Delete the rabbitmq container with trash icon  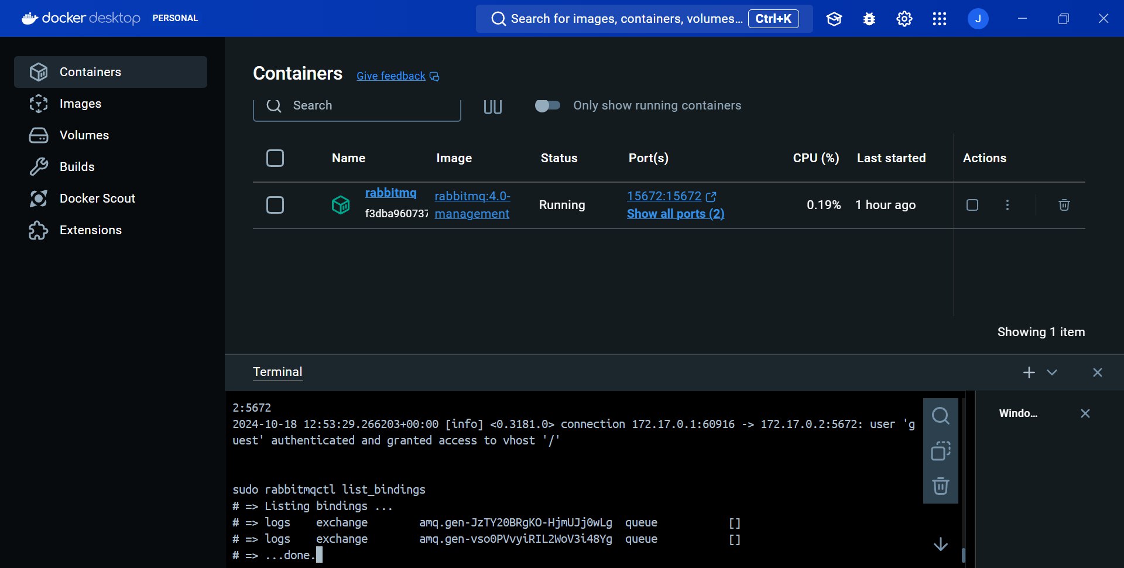tap(1064, 205)
